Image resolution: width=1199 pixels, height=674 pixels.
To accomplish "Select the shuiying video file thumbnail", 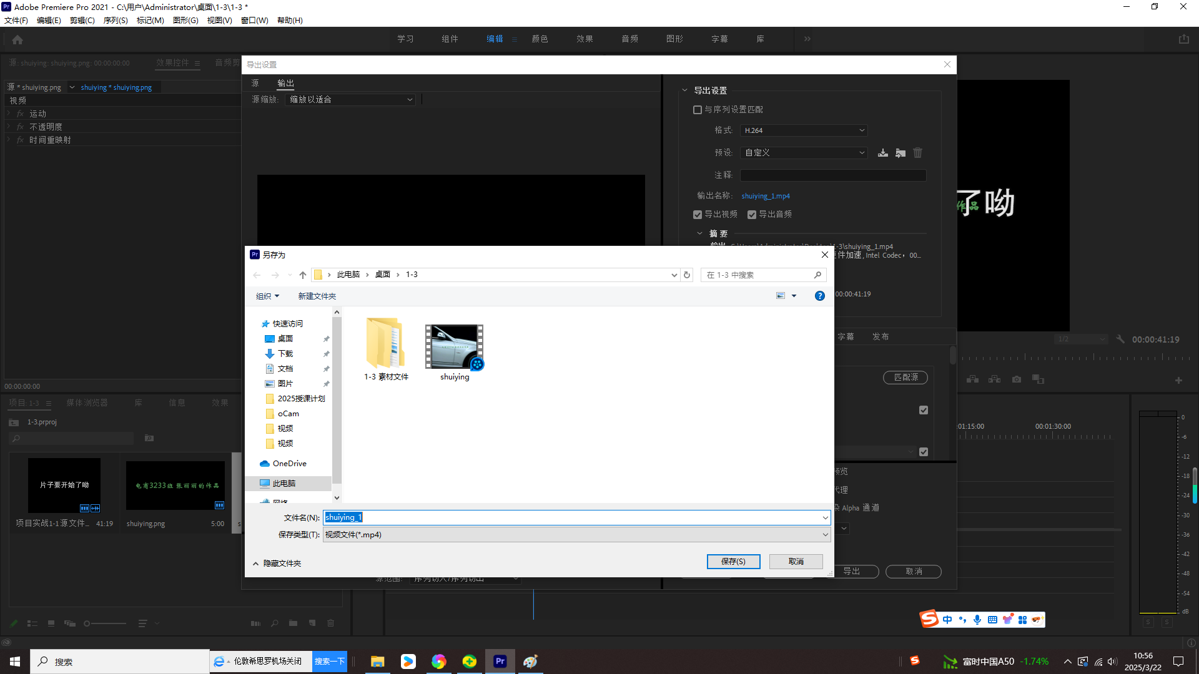I will pos(455,347).
